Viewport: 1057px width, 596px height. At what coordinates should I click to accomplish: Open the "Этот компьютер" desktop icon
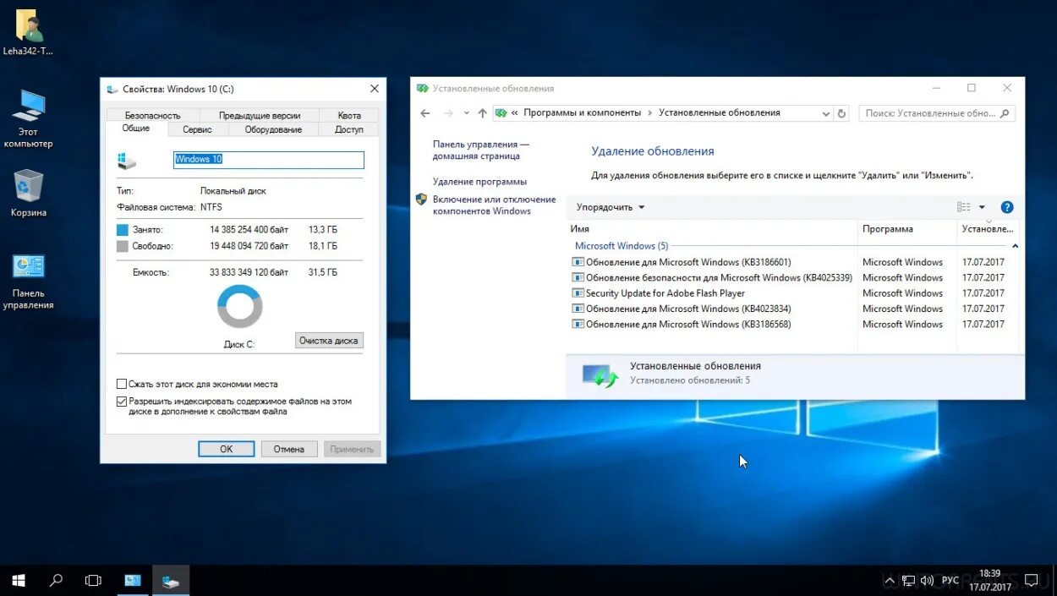click(28, 118)
